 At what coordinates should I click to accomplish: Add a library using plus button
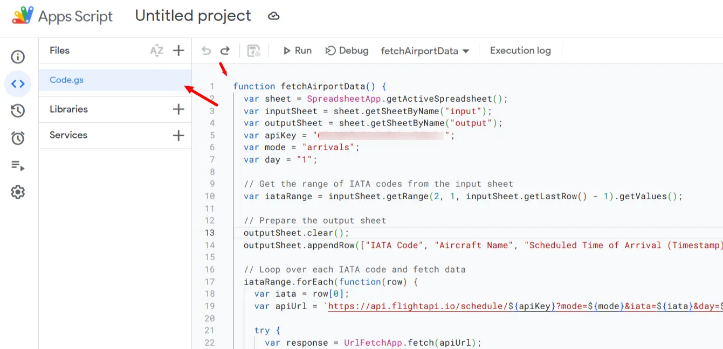[x=178, y=109]
